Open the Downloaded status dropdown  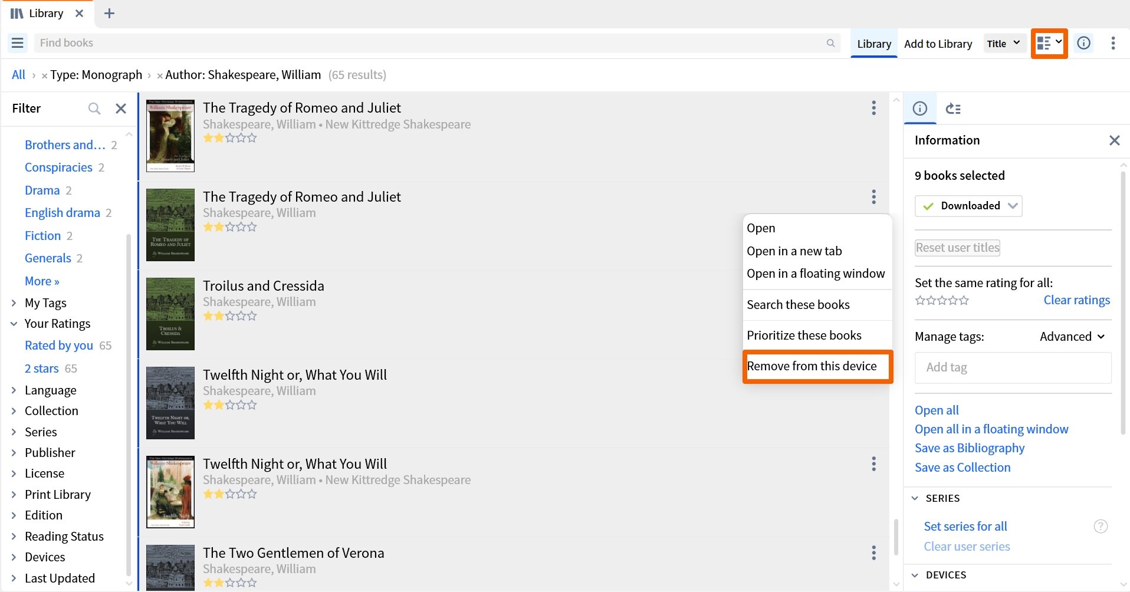(x=968, y=206)
